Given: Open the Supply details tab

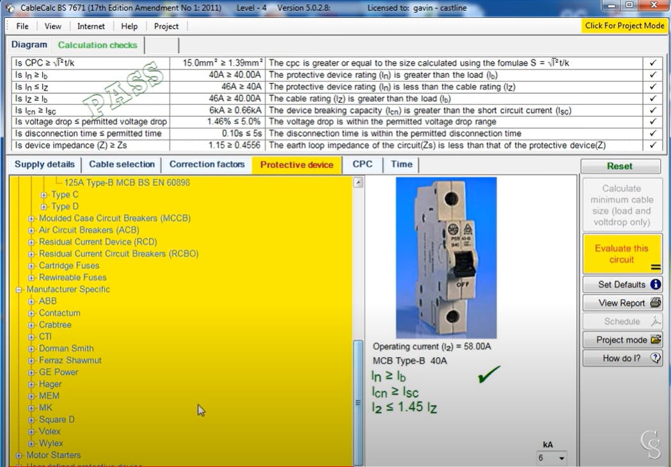Looking at the screenshot, I should click(45, 164).
